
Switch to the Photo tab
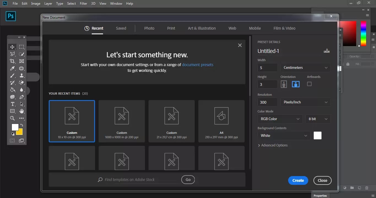(149, 28)
